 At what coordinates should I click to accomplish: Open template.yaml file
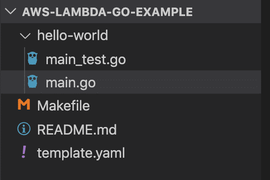click(x=81, y=153)
